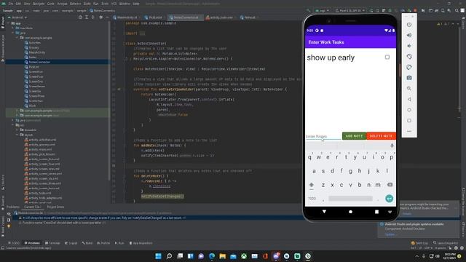Open the Android project view dropdown
Image resolution: width=466 pixels, height=262 pixels.
17,17
